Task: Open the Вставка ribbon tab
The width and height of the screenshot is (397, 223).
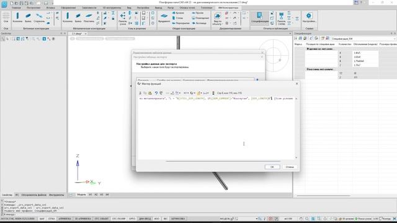Action: click(50, 8)
